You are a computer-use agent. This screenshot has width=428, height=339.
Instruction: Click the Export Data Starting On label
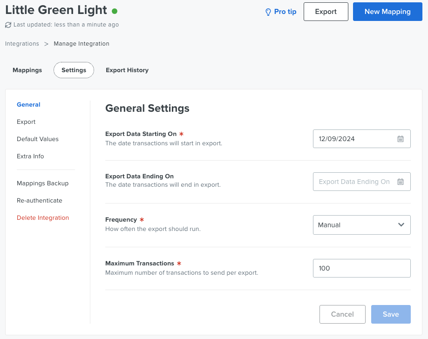(141, 134)
